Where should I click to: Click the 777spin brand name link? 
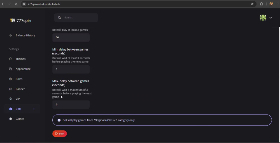[x=24, y=20]
